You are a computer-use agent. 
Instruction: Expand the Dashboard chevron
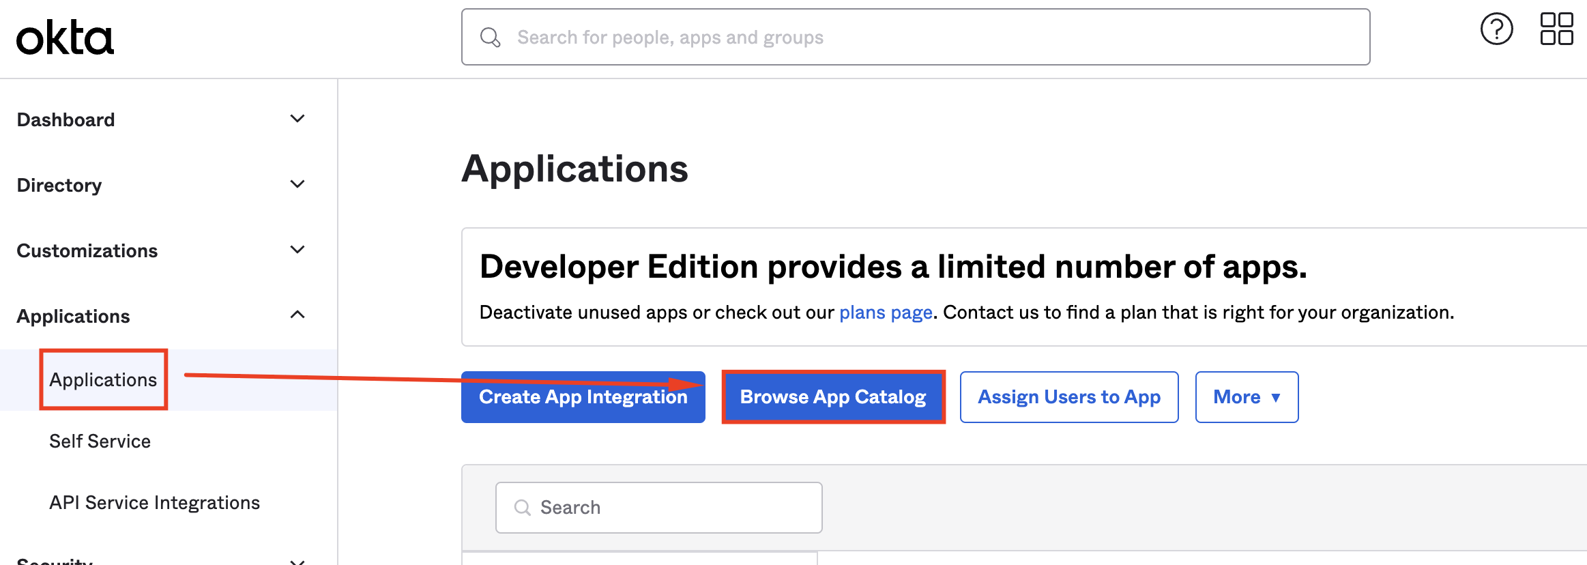coord(297,119)
